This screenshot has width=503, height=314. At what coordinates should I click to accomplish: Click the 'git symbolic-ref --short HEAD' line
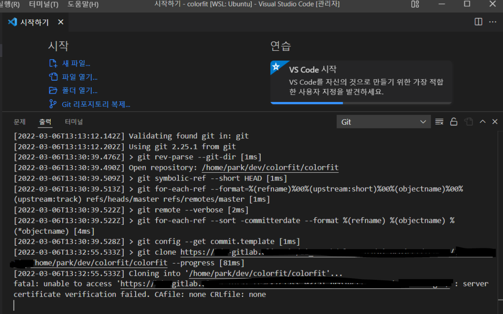coord(151,178)
